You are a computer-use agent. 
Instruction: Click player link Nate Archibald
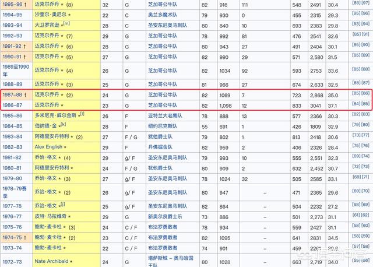coord(52,261)
